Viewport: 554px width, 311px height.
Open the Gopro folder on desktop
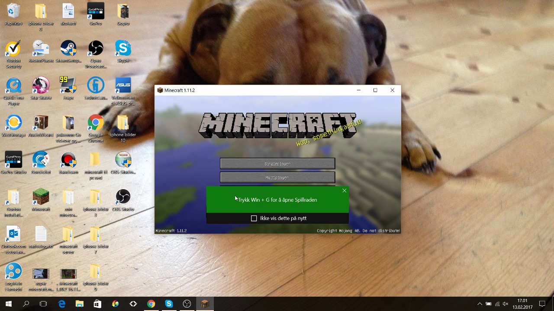point(123,14)
